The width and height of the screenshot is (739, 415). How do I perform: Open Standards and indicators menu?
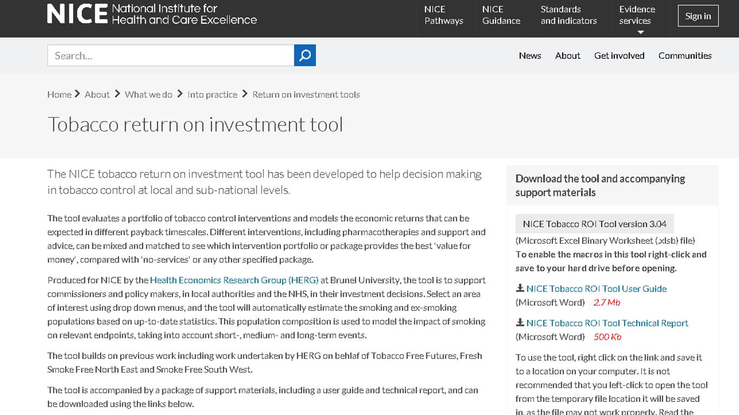[568, 15]
